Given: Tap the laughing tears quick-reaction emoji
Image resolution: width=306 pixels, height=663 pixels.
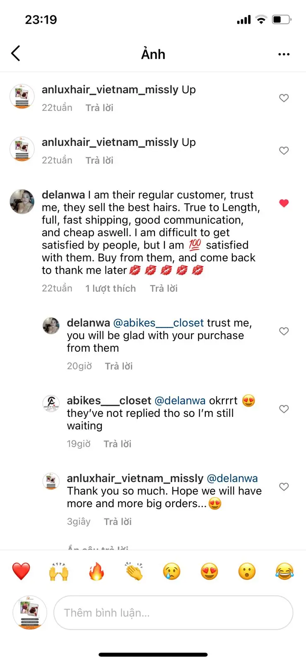Looking at the screenshot, I should pos(284,571).
